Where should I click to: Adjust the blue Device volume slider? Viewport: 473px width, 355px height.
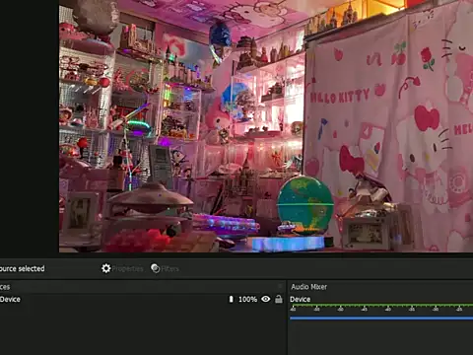point(381,318)
